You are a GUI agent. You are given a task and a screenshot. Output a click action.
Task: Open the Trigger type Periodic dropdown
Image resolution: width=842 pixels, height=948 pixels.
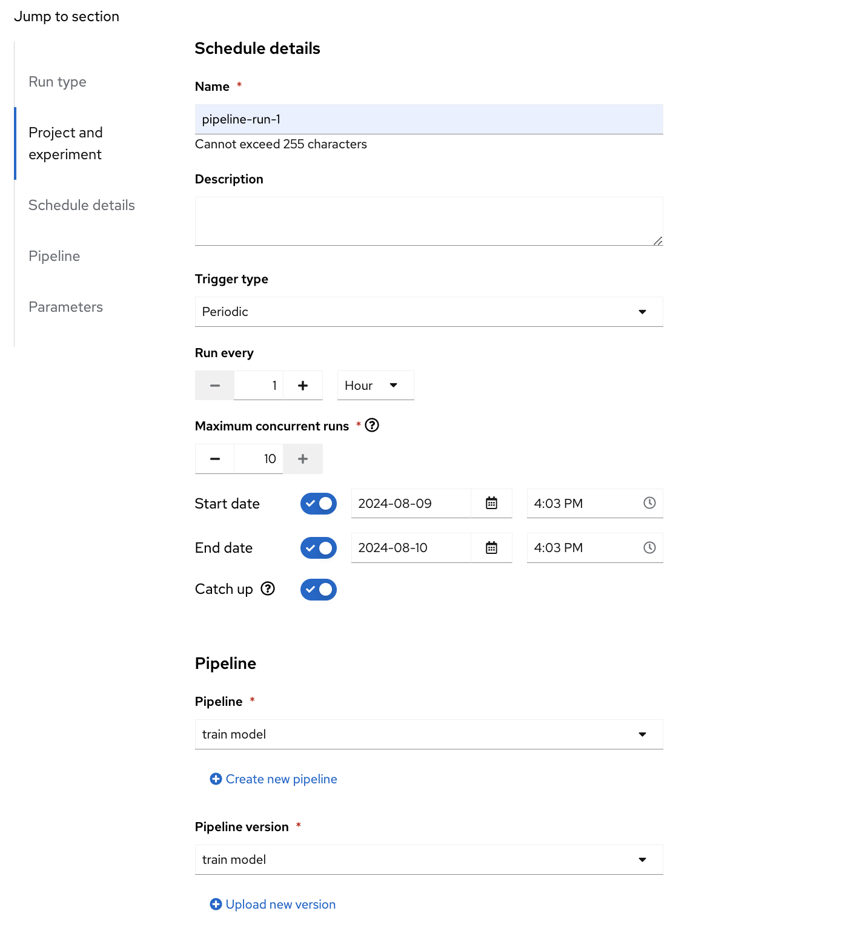point(429,312)
